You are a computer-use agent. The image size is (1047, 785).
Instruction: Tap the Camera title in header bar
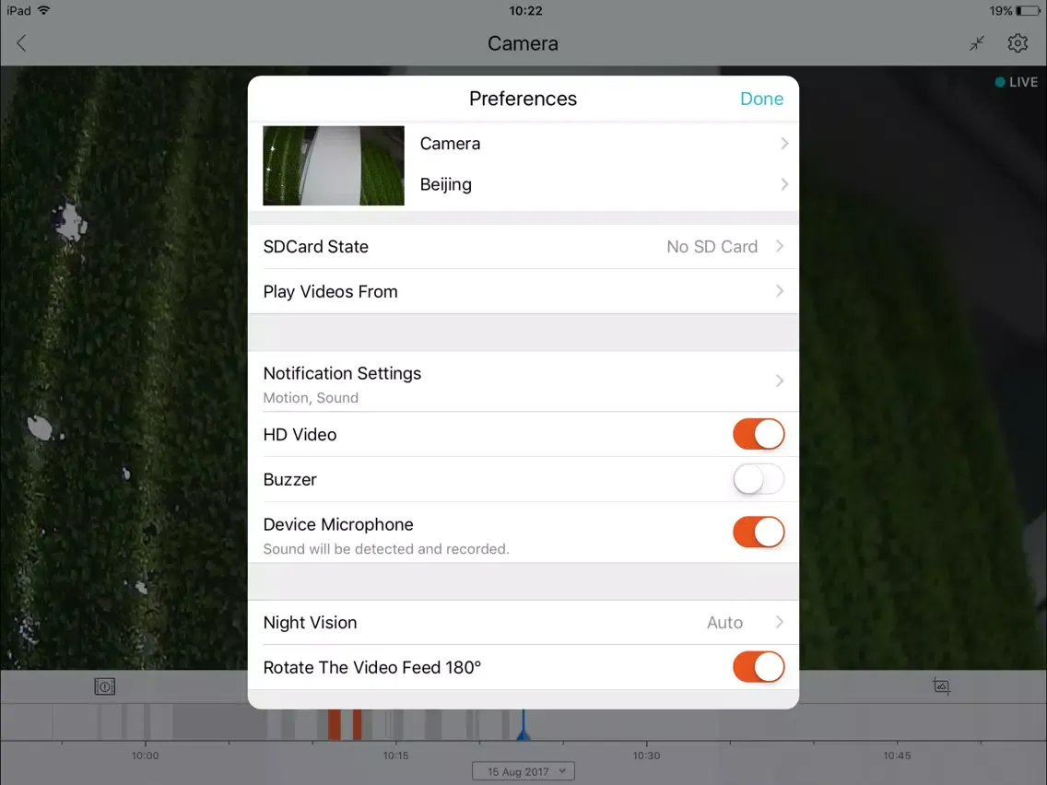coord(523,43)
